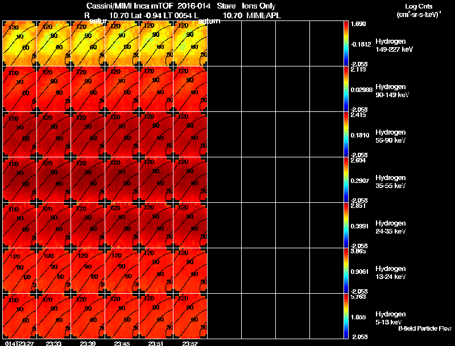Open the Hydrogen 90-149 keV image at 23:27
455x346 pixels.
(19, 89)
